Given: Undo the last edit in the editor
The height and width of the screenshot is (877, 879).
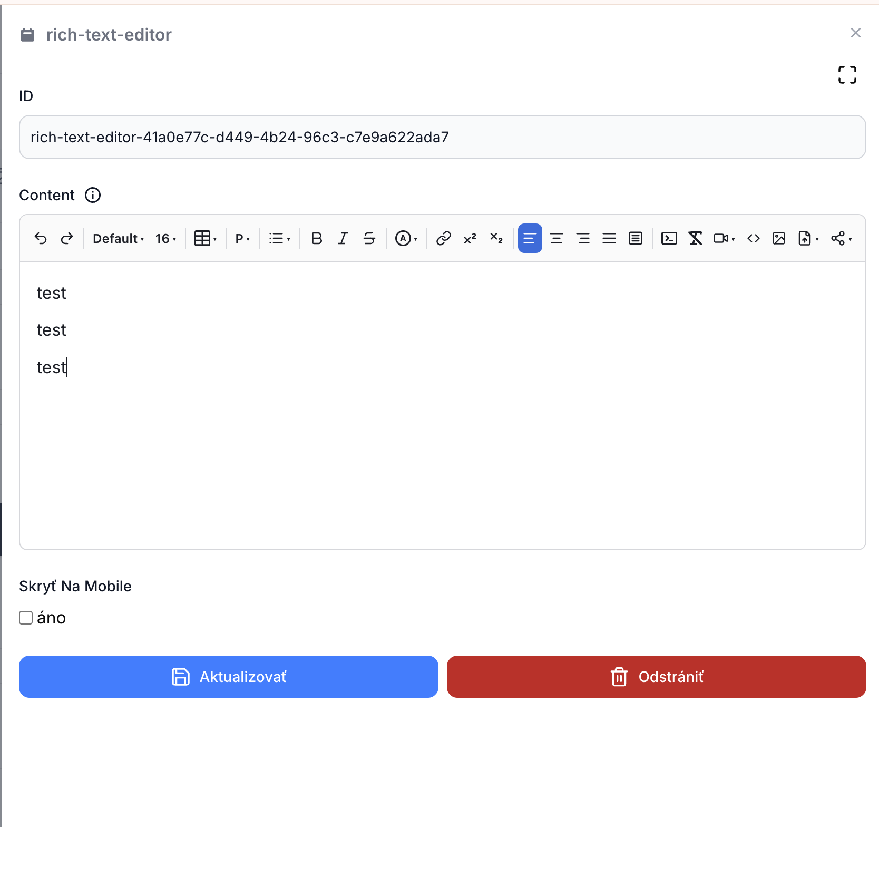Looking at the screenshot, I should pyautogui.click(x=41, y=239).
